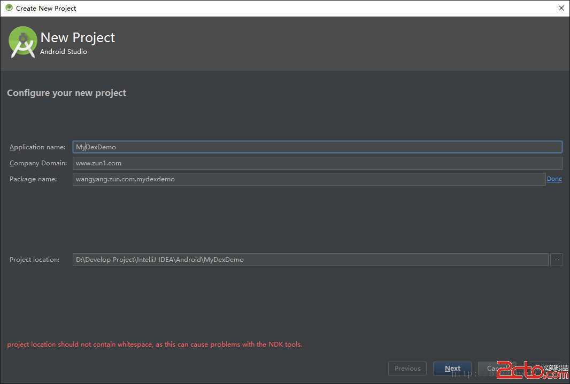Click the Company Domain label
Viewport: 570px width, 384px height.
click(x=38, y=163)
